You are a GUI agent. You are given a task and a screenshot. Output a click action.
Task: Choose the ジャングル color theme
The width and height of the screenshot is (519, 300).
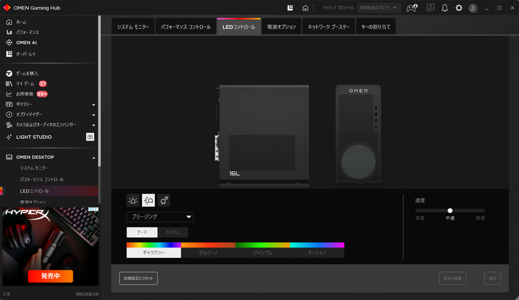263,250
